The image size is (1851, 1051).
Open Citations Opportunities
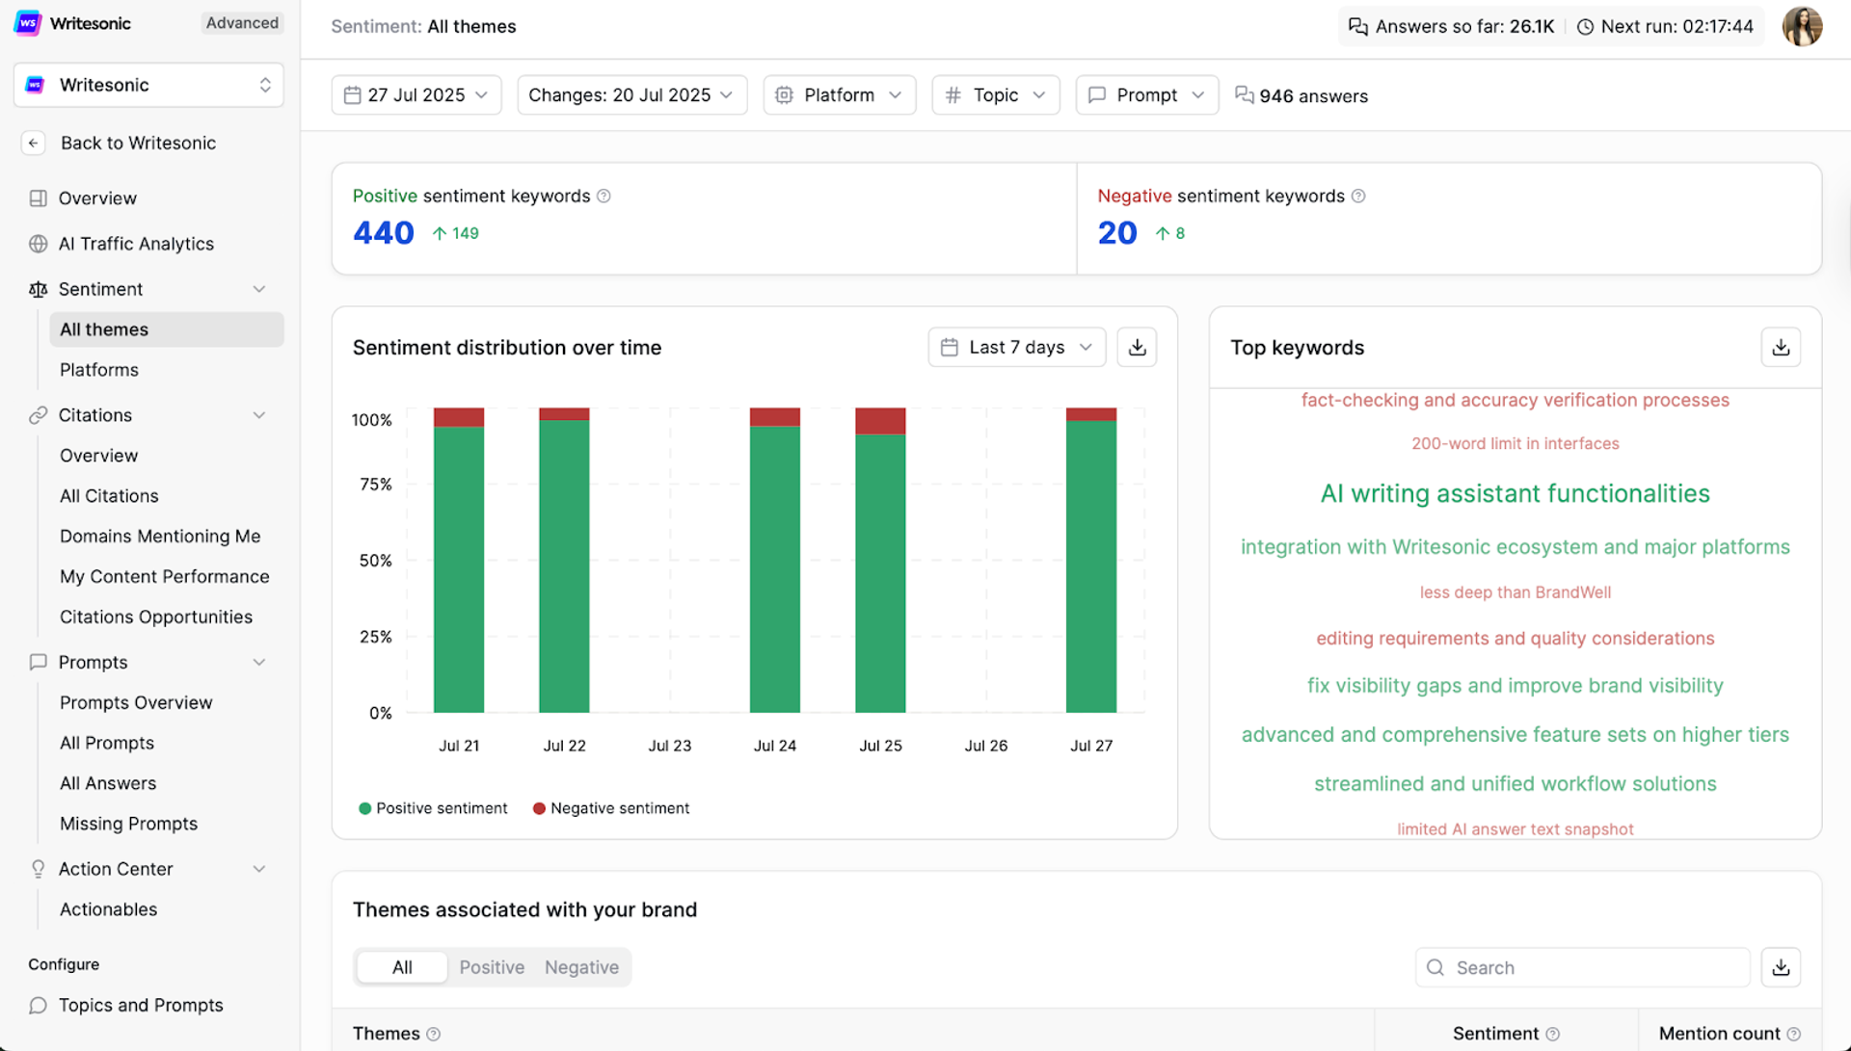pyautogui.click(x=156, y=617)
